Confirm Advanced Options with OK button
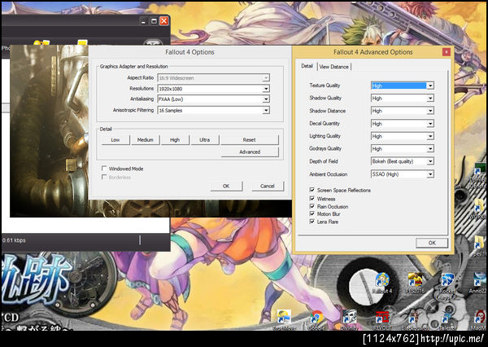The image size is (488, 347). (x=432, y=243)
